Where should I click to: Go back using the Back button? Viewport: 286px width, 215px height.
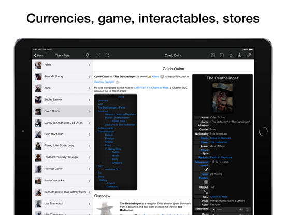[39, 55]
